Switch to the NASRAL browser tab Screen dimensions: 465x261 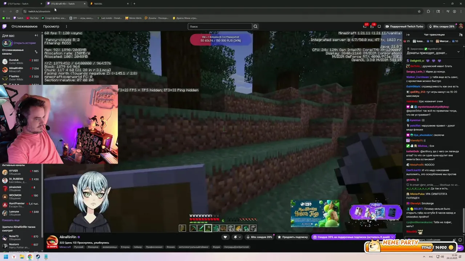pyautogui.click(x=108, y=4)
